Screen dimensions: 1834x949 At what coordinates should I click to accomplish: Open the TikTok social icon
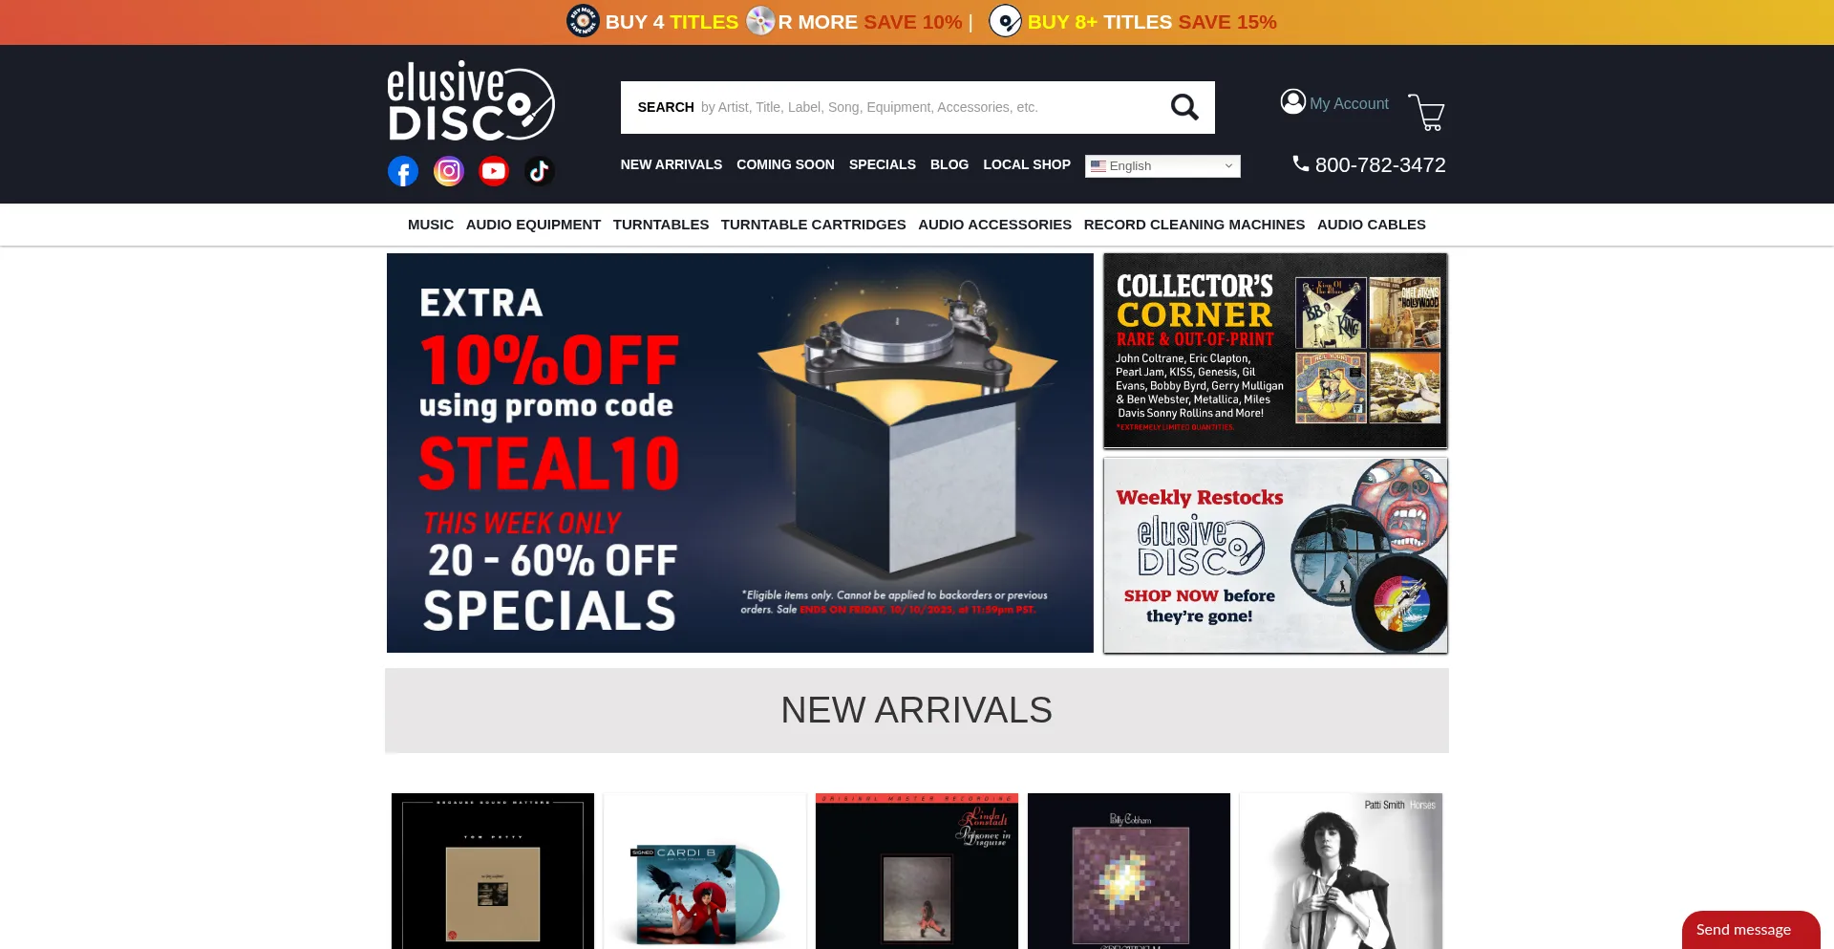coord(539,171)
